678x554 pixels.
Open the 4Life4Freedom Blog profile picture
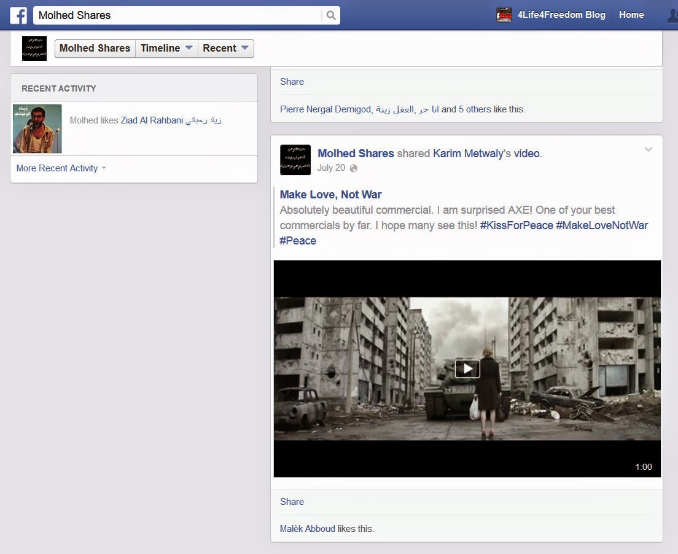(x=504, y=15)
